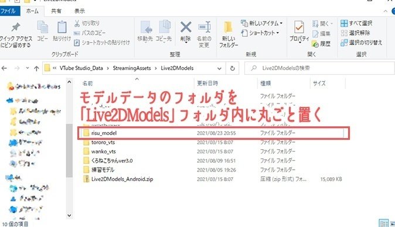The image size is (395, 227).
Task: Click Live2DModels breadcrumb
Action: [177, 68]
